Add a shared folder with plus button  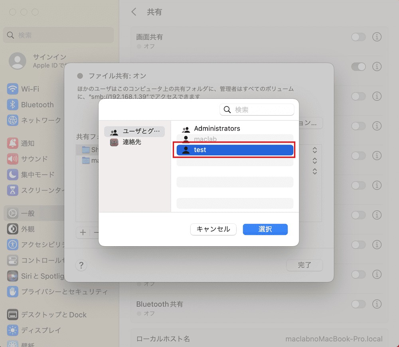[x=83, y=232]
